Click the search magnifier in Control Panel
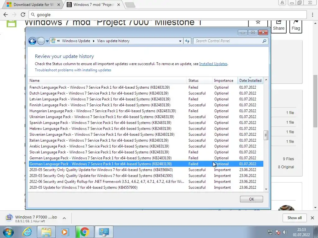This screenshot has width=318, height=238. click(x=264, y=41)
